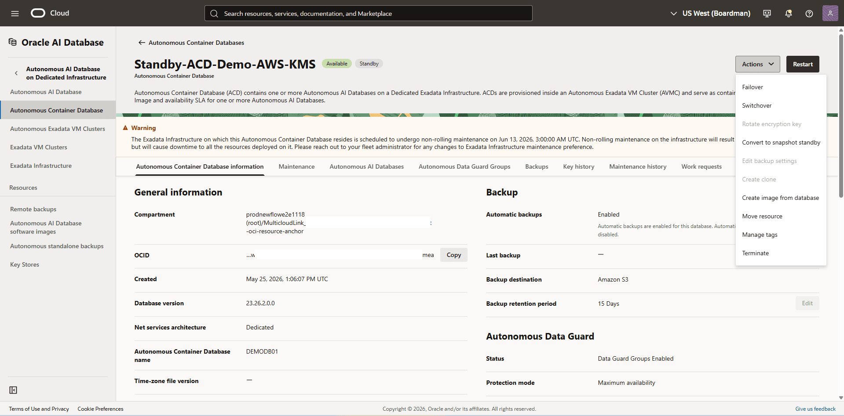Click Data Guard Groups Enabled status

pyautogui.click(x=636, y=358)
